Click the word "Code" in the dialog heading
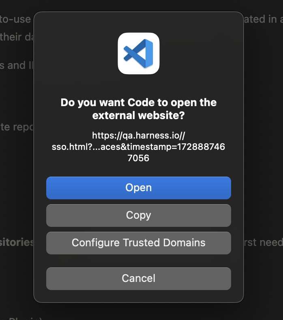 pyautogui.click(x=129, y=102)
